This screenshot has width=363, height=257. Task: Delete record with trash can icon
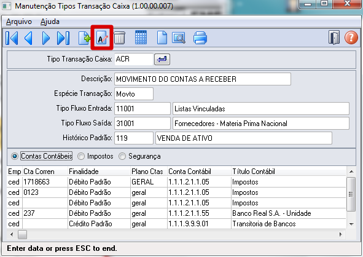(119, 38)
